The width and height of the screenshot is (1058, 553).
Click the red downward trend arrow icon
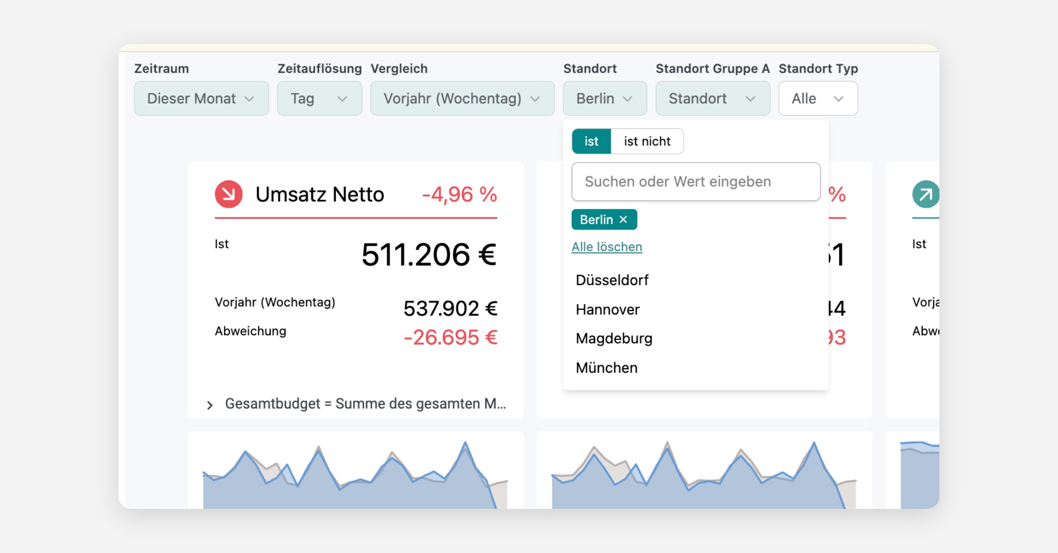point(228,194)
